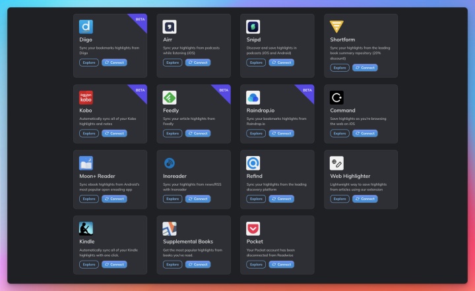The height and width of the screenshot is (291, 475).
Task: Connect the Readwise Feedly integration
Action: pyautogui.click(x=198, y=133)
